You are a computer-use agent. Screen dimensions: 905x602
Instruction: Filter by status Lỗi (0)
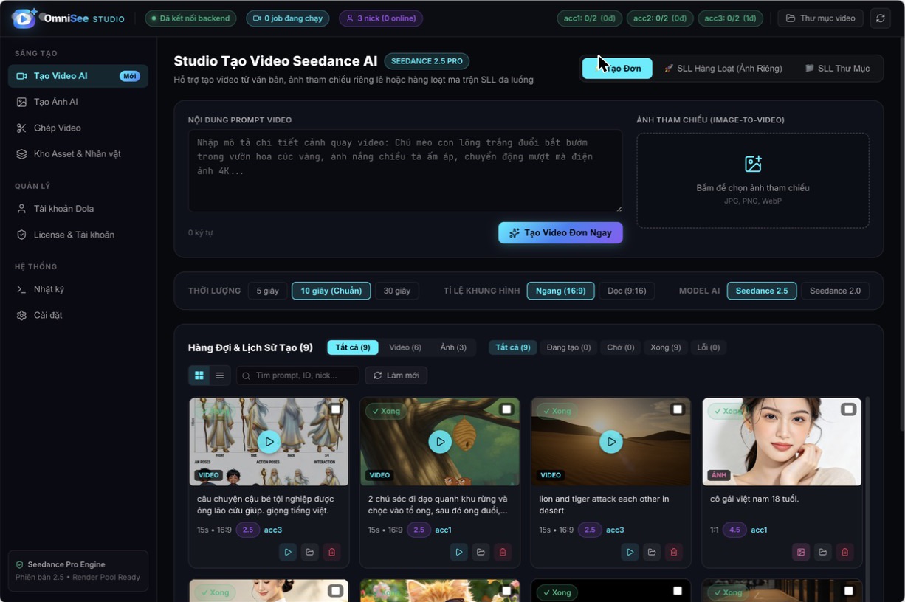click(x=709, y=347)
